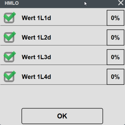
Task: Disable the Wert 1L3d checkbox
Action: click(x=9, y=57)
